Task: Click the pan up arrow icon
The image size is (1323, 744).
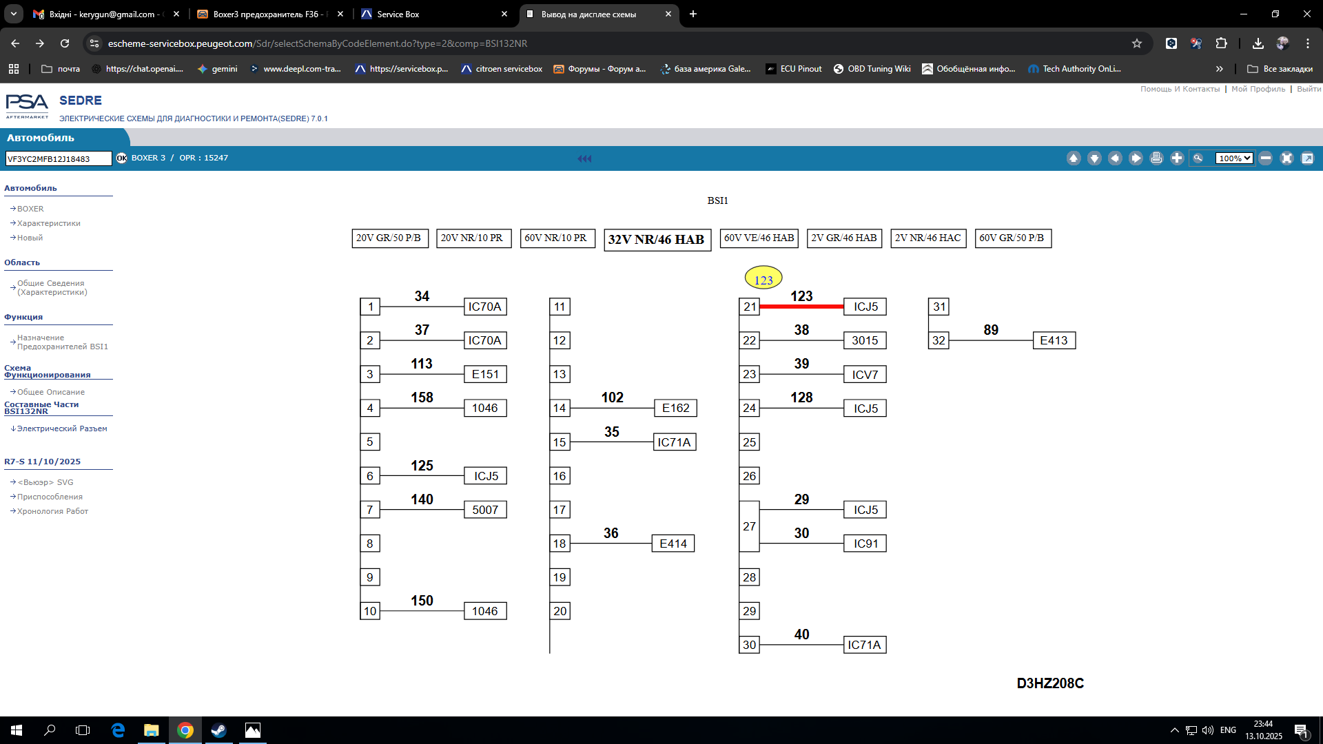Action: click(1074, 158)
